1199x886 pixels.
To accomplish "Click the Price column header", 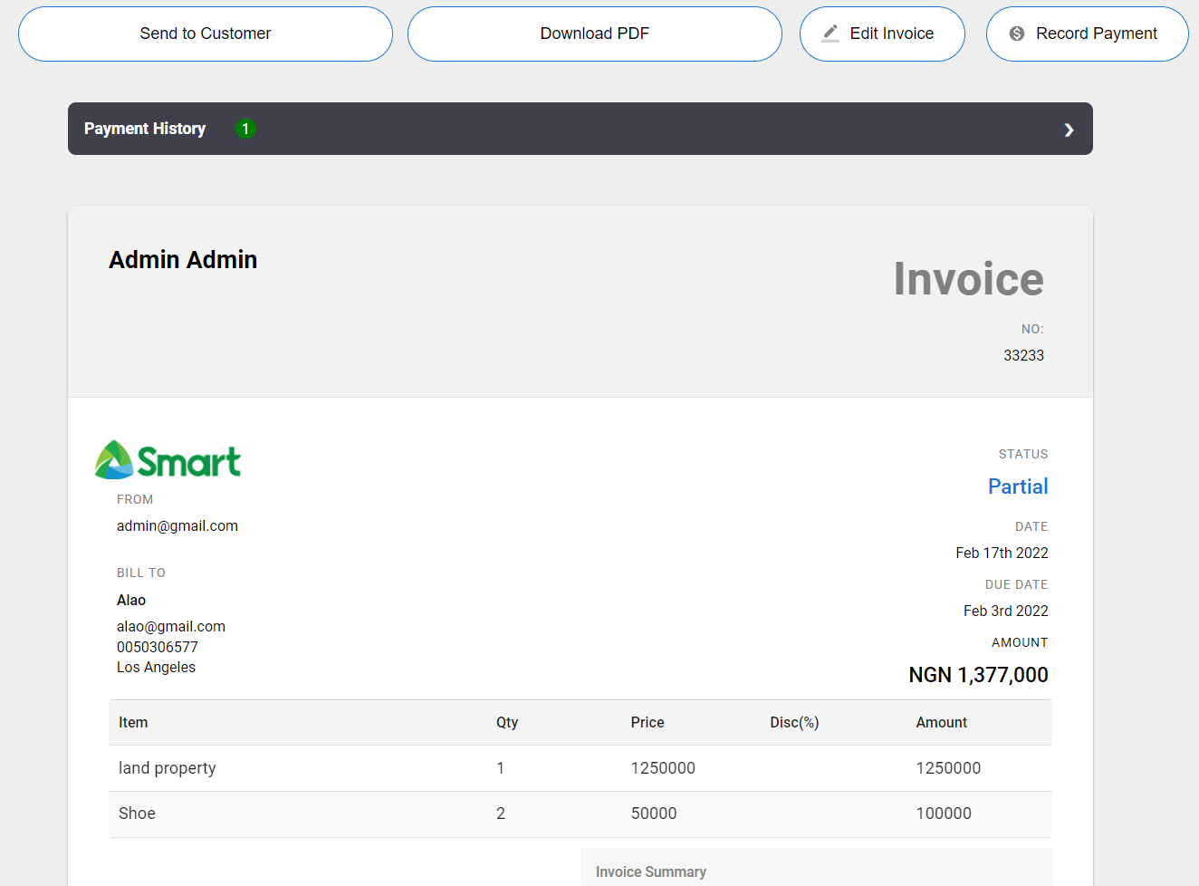I will (647, 722).
